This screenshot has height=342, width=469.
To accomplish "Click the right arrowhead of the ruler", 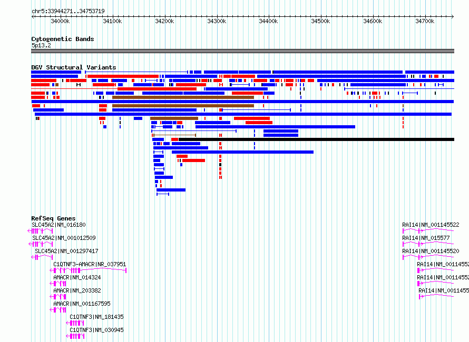I will pos(453,16).
